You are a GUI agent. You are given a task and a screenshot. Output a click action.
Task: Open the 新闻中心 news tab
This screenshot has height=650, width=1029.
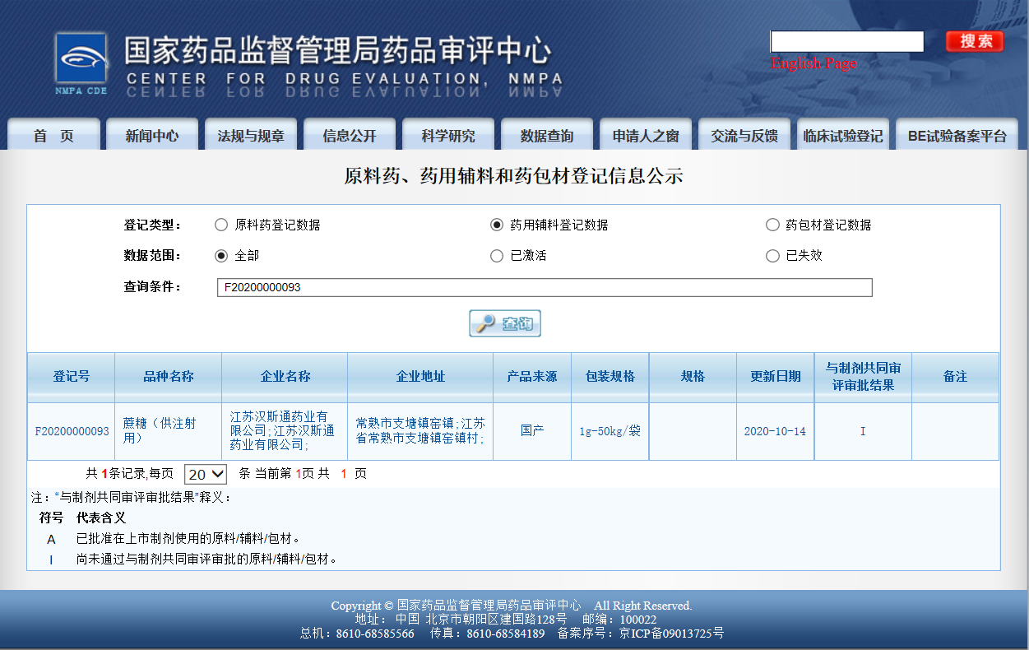151,134
